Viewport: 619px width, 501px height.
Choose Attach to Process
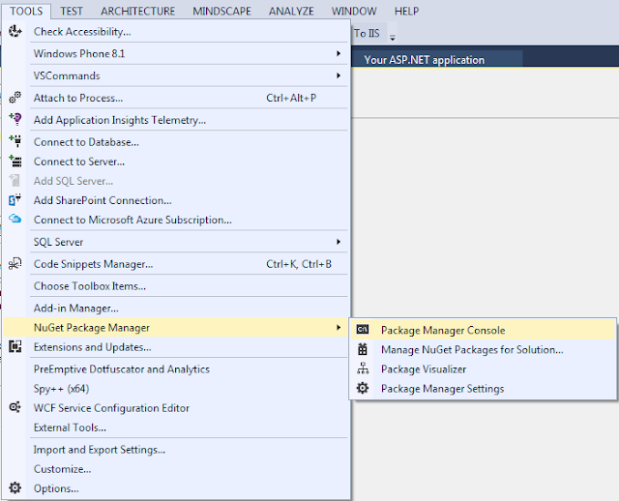tap(176, 98)
